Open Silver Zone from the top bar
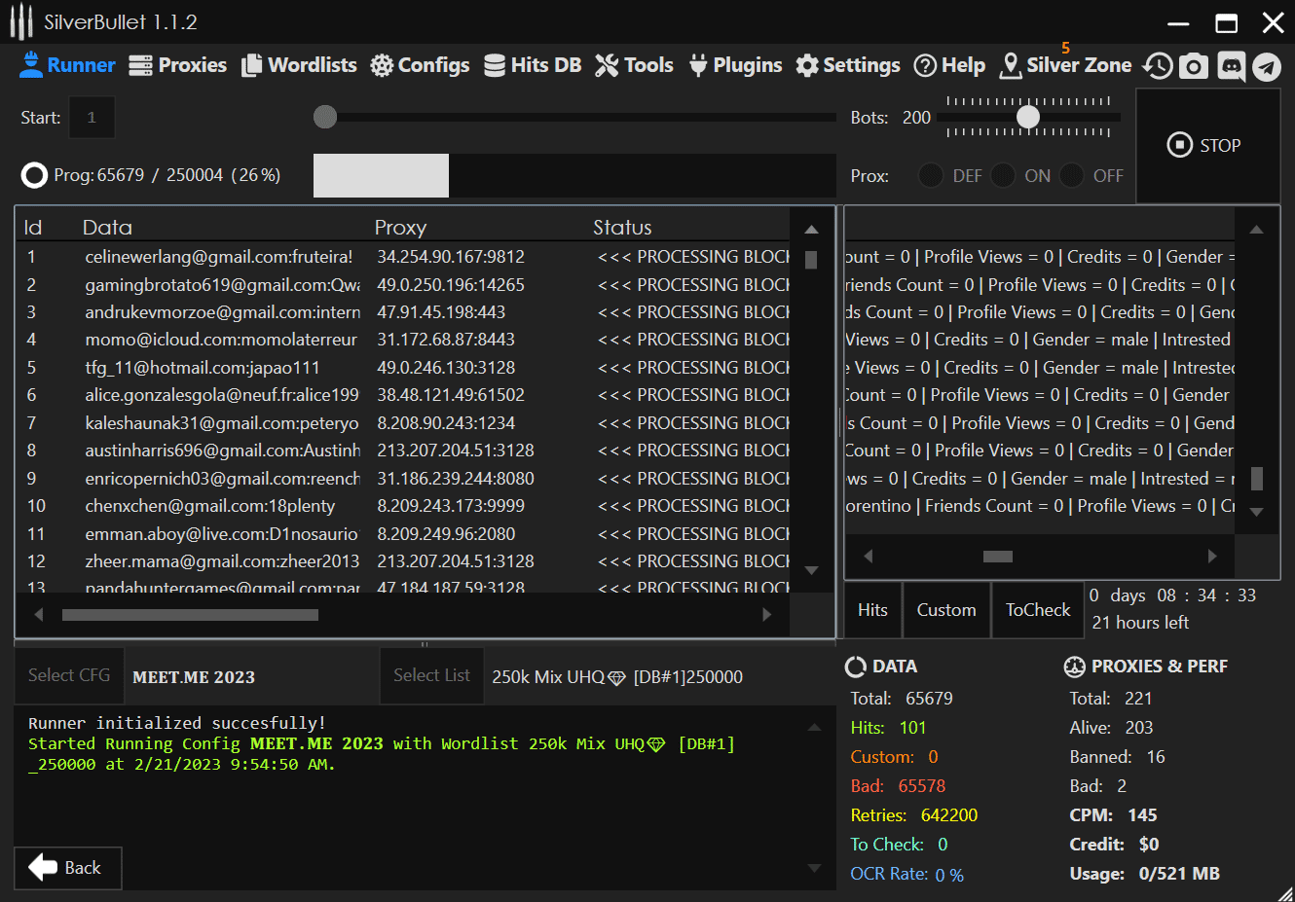This screenshot has width=1295, height=902. point(1066,65)
